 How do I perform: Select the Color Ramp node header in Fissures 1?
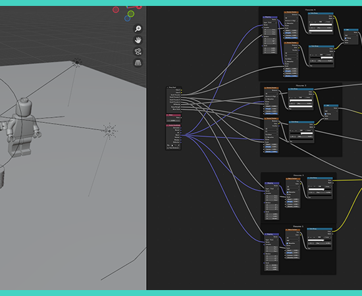[320, 229]
